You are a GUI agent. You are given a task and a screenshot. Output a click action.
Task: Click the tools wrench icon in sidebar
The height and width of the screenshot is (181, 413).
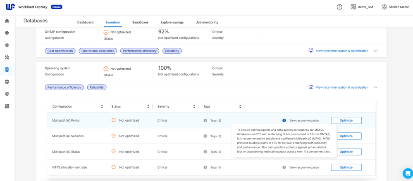[x=7, y=57]
